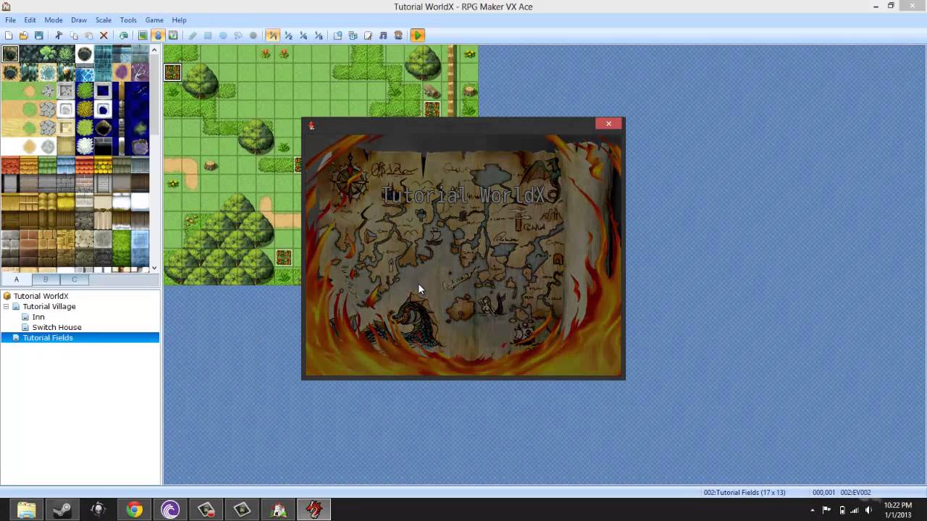Open a project using the folder icon
This screenshot has width=927, height=521.
point(24,35)
